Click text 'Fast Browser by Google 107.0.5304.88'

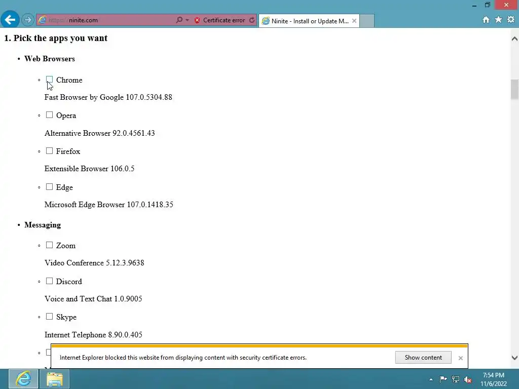click(x=108, y=97)
